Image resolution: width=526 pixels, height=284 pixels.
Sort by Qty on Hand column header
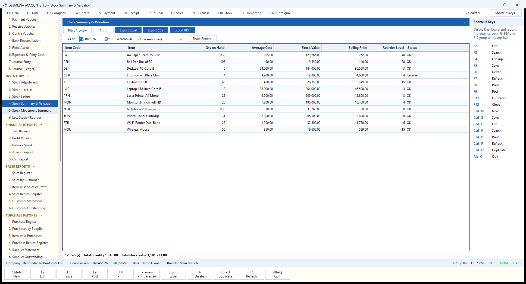208,48
